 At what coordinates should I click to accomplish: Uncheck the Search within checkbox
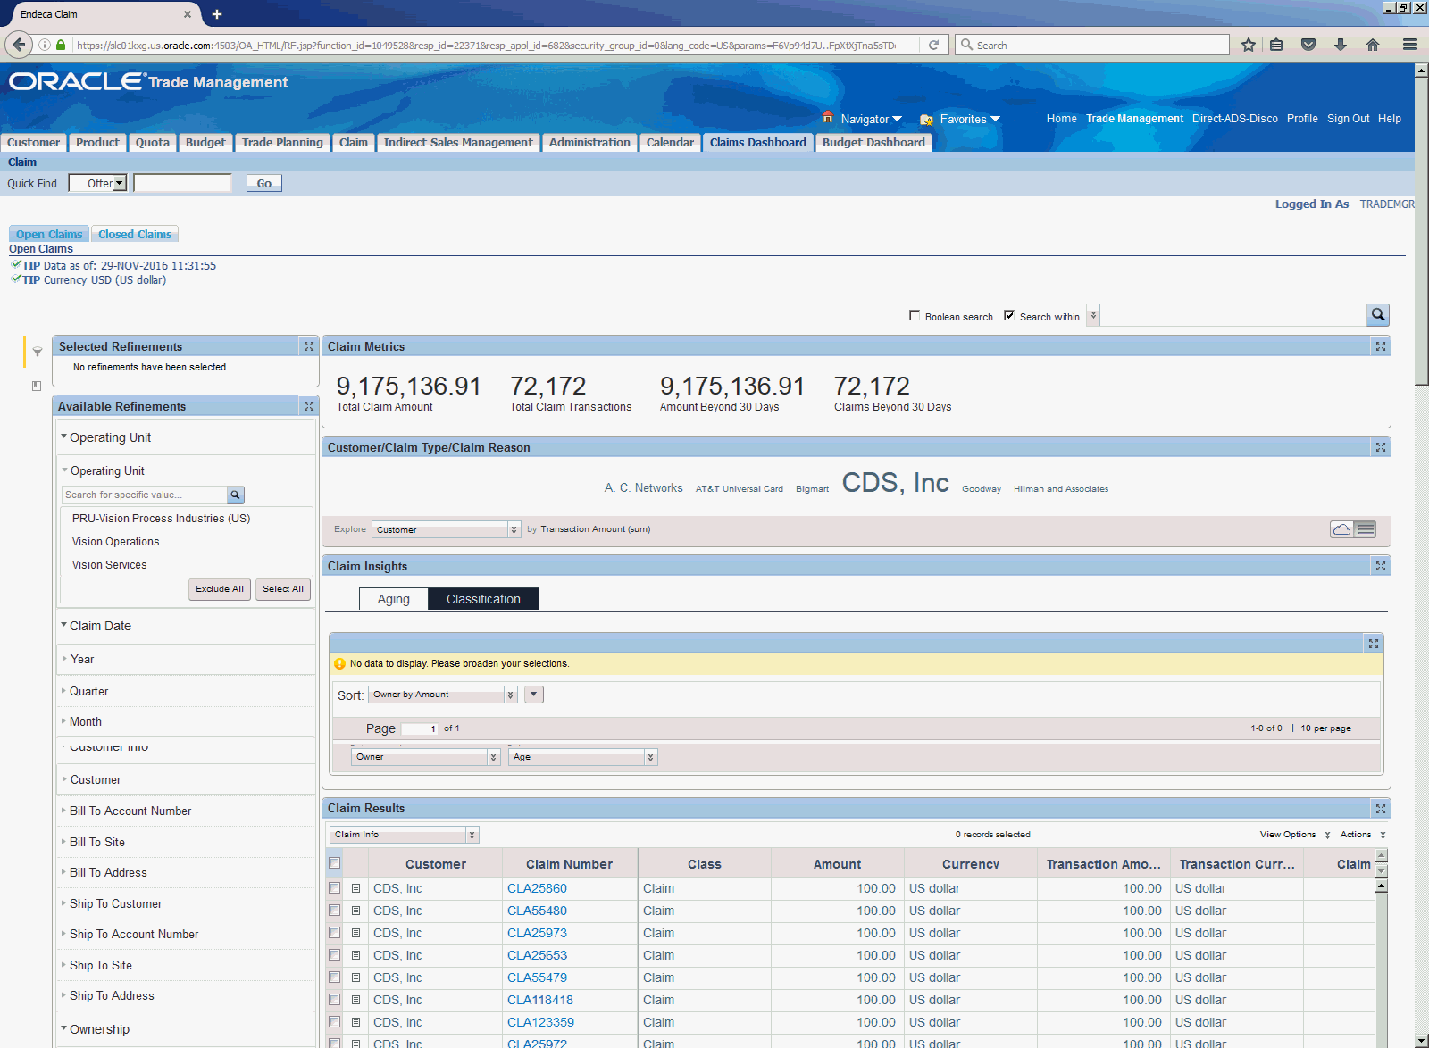point(1009,315)
